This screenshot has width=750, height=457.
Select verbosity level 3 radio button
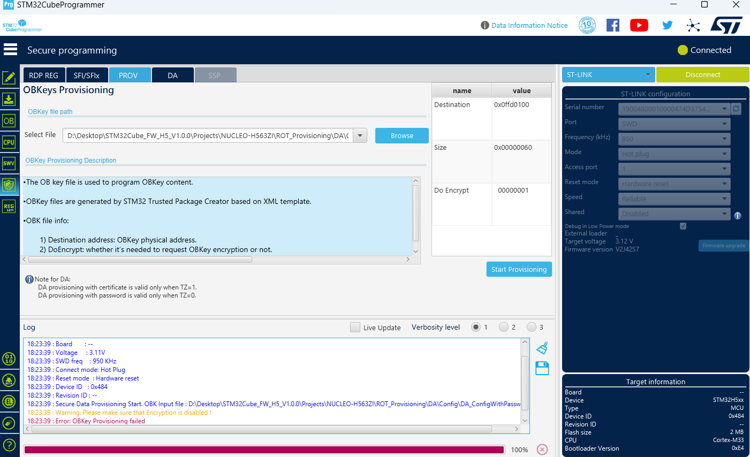point(532,327)
